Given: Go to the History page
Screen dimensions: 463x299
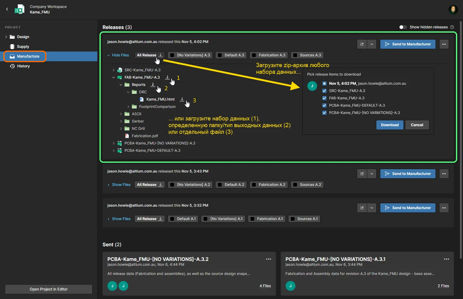Looking at the screenshot, I should [x=23, y=66].
